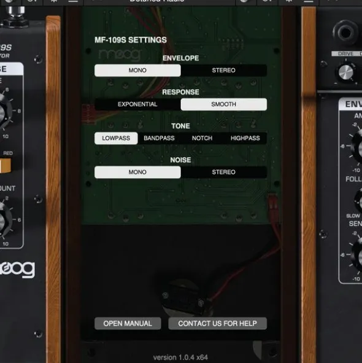Click the version 1.0.4 x64 text

(180, 357)
